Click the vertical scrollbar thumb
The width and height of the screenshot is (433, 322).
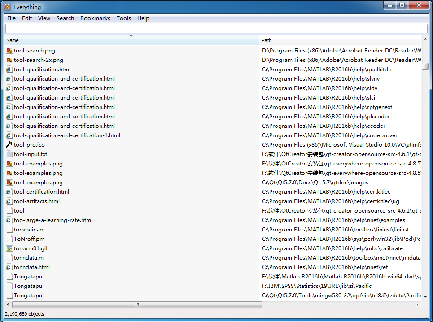click(425, 66)
